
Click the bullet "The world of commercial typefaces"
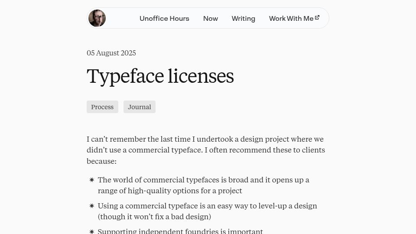(x=204, y=185)
